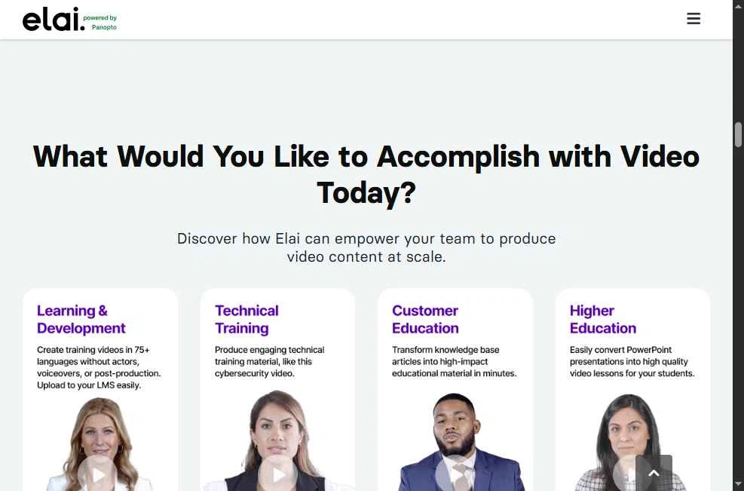The width and height of the screenshot is (744, 491).
Task: Open the Customer Education card heading
Action: (x=425, y=319)
